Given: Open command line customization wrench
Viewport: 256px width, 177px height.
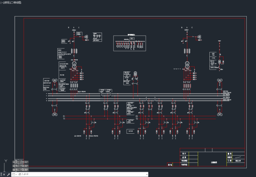Looking at the screenshot, I should click(9, 175).
